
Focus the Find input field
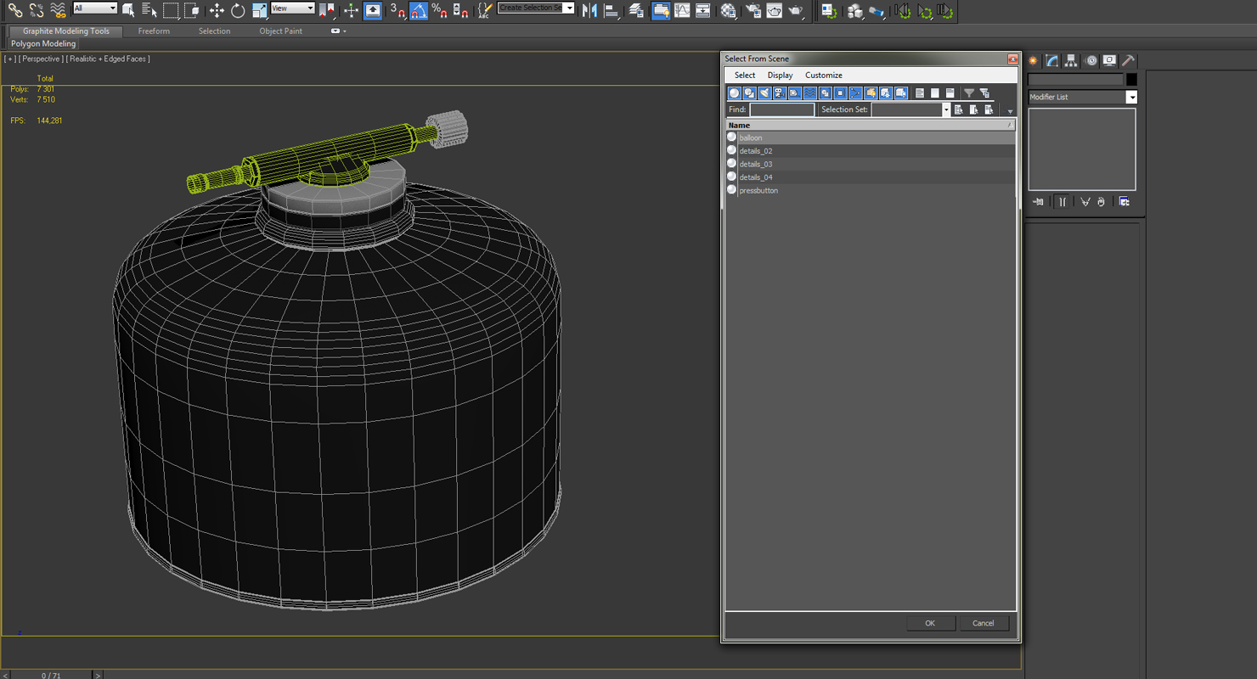point(781,109)
